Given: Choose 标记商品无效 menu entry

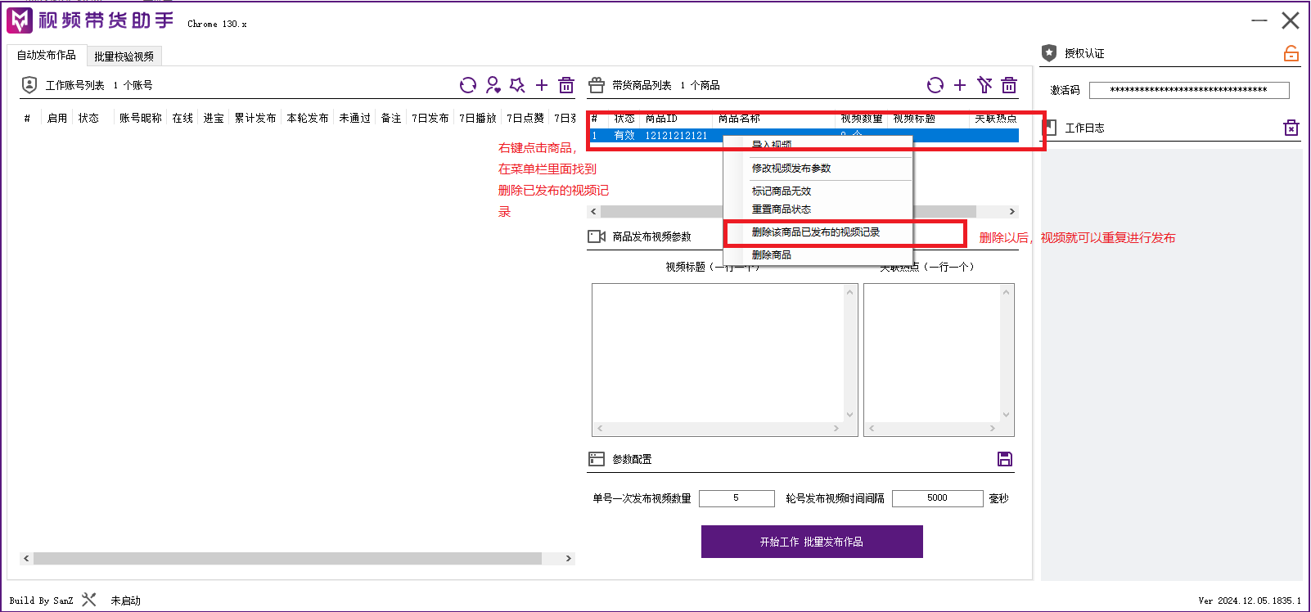Looking at the screenshot, I should (781, 191).
